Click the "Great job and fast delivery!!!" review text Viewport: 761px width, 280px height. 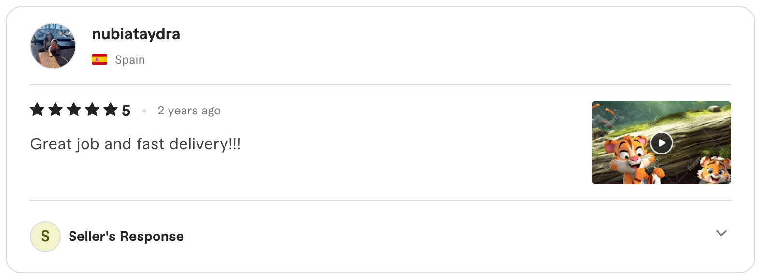(135, 144)
